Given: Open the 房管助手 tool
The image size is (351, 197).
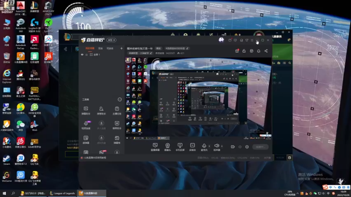Looking at the screenshot, I should 101,111.
